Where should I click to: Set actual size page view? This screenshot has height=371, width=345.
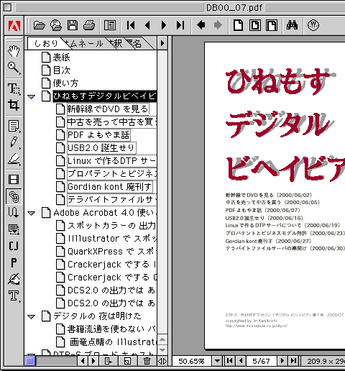238,25
